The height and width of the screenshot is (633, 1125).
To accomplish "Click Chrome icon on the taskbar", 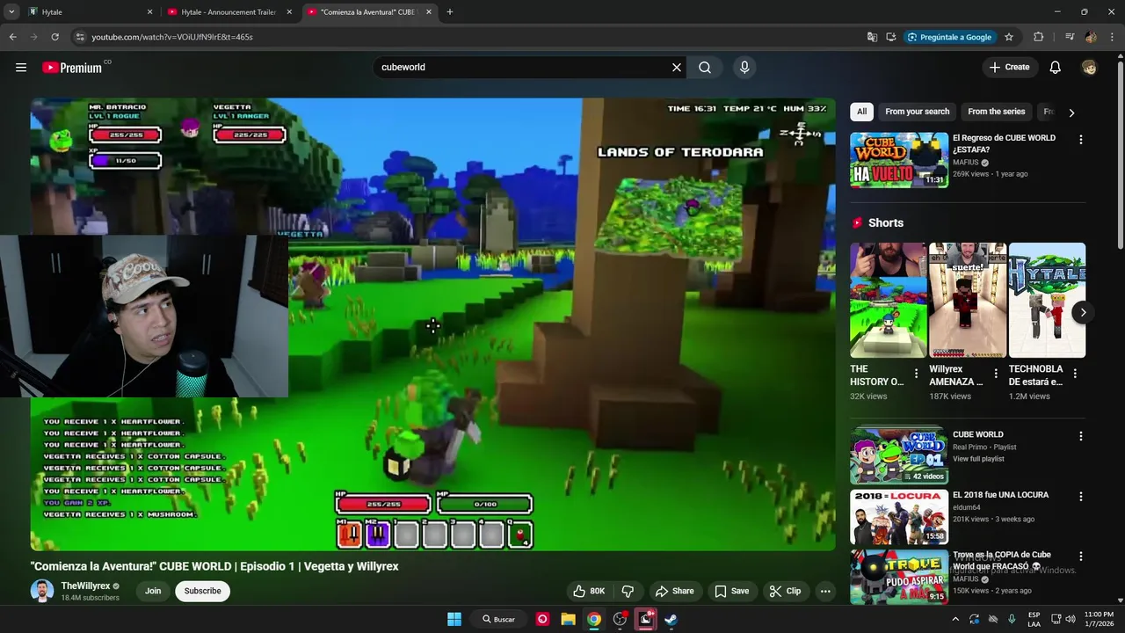I will pos(594,619).
